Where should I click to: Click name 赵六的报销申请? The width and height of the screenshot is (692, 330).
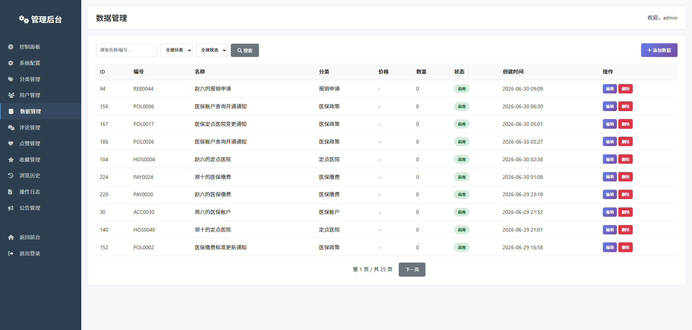coord(213,89)
